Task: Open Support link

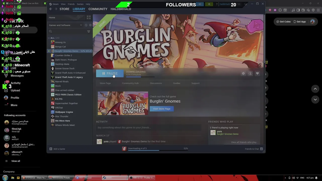Action: [195, 83]
